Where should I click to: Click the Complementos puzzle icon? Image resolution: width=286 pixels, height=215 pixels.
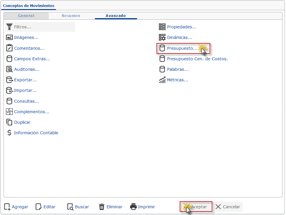(9, 111)
